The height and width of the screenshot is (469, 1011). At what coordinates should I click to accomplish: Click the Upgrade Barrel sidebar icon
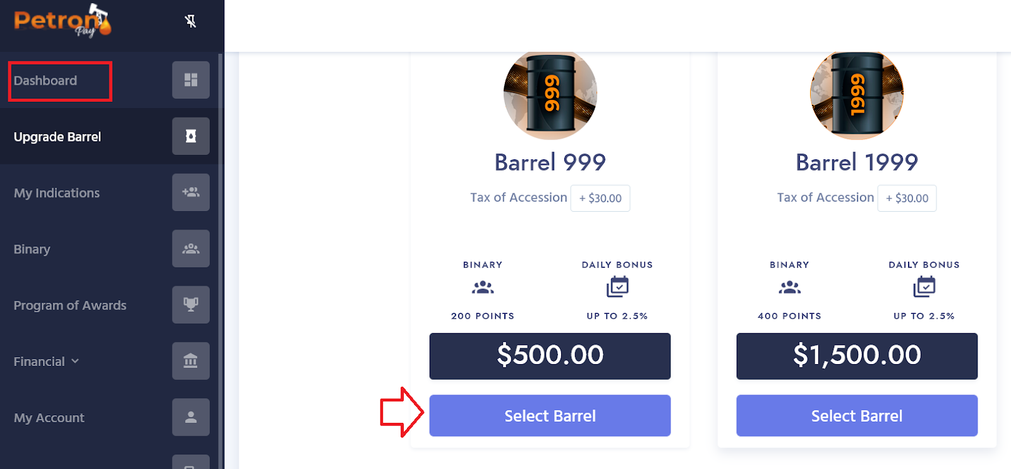[x=191, y=136]
